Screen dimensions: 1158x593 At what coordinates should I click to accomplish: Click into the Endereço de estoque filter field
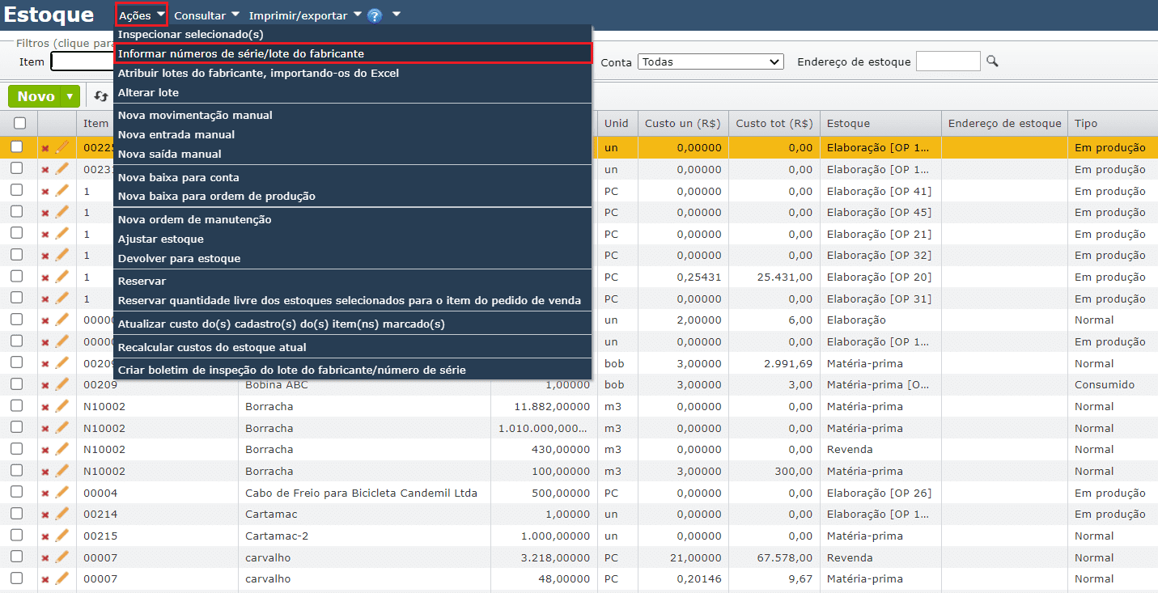pyautogui.click(x=948, y=61)
